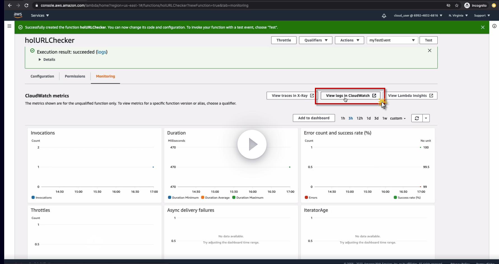The image size is (499, 264).
Task: Click the Invocations chart title
Action: [43, 133]
